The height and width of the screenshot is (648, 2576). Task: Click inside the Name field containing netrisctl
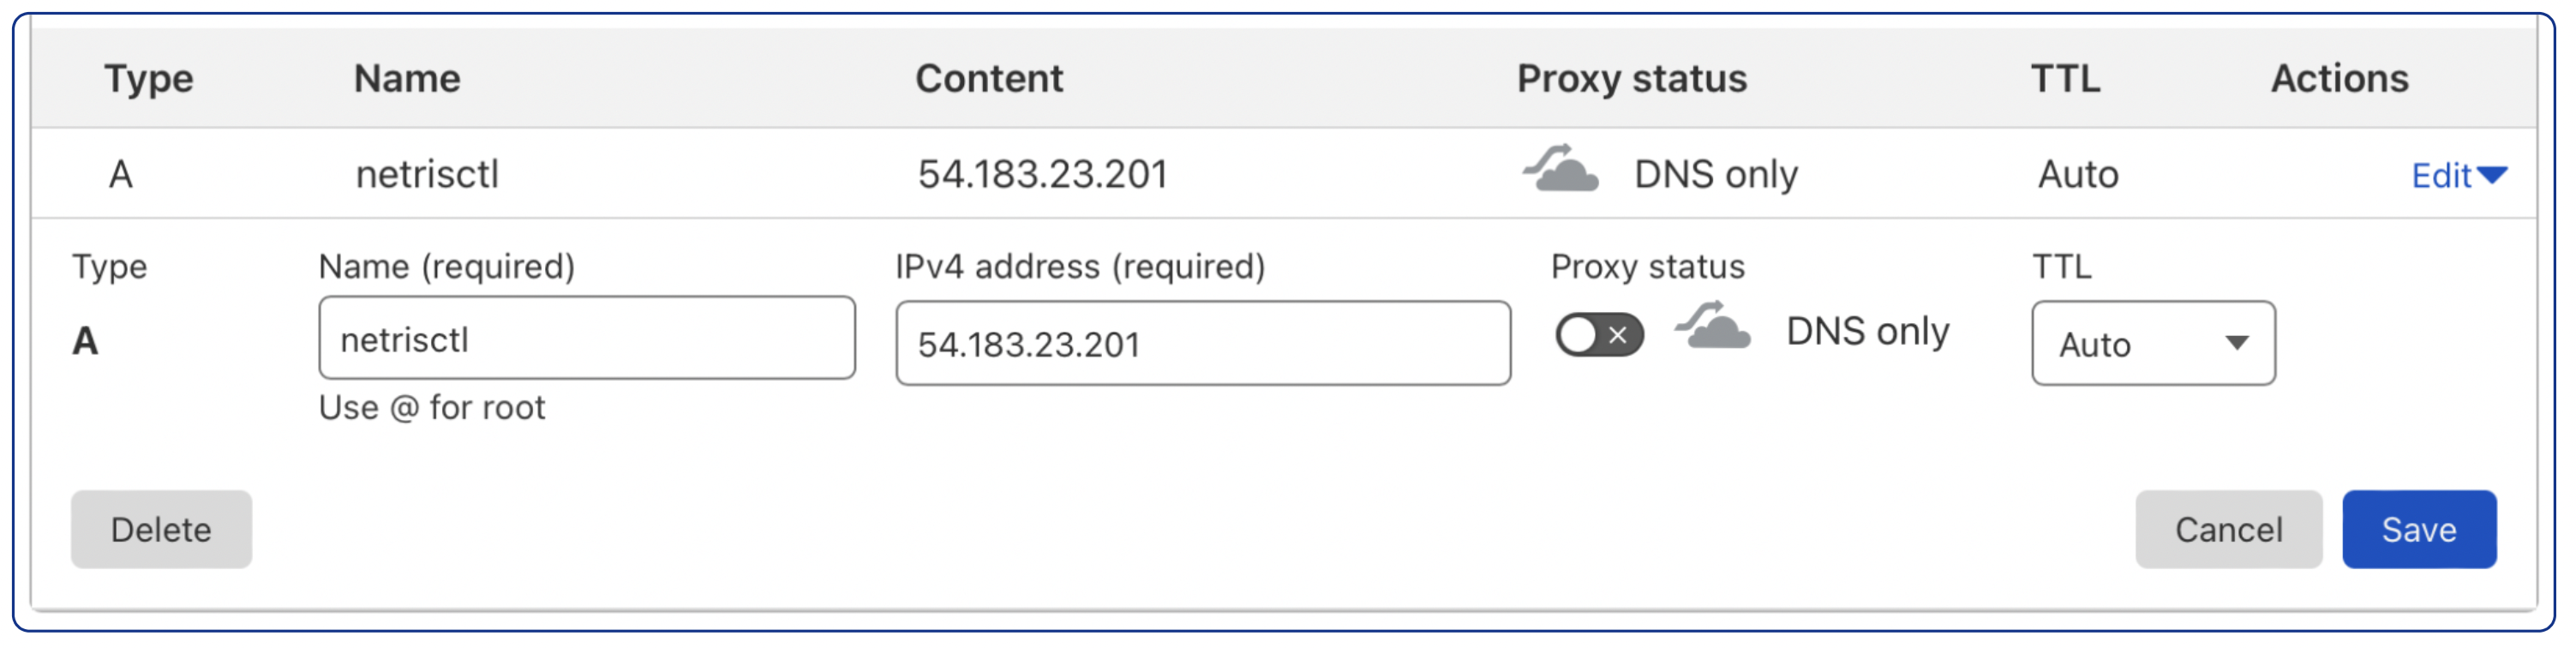coord(587,338)
